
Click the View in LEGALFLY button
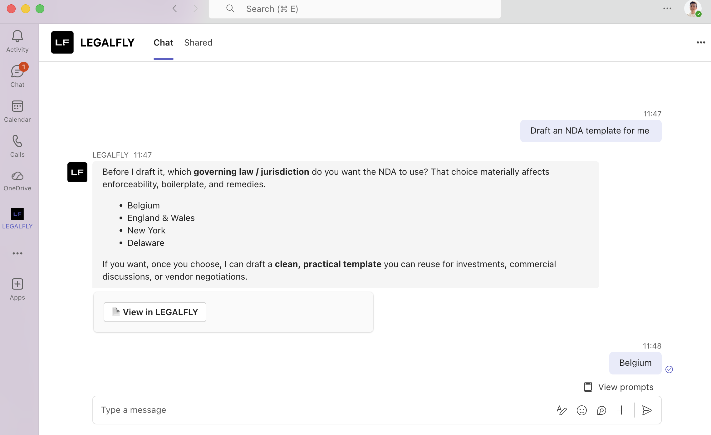click(x=155, y=312)
